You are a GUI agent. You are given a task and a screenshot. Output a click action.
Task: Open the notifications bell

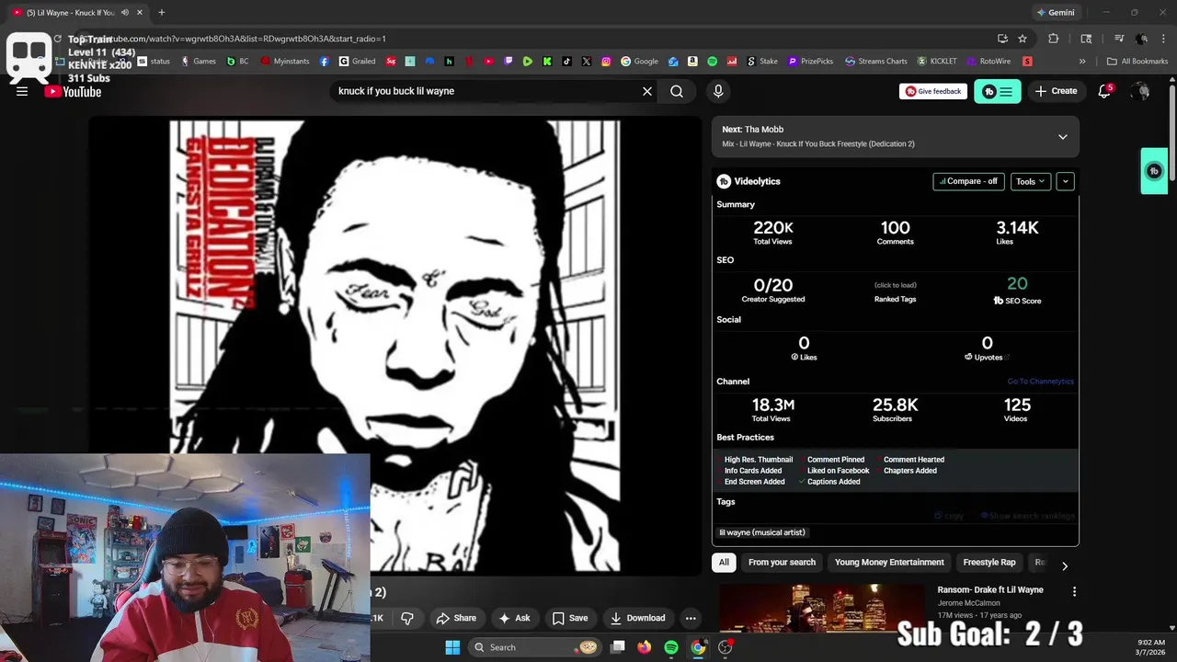[x=1104, y=91]
